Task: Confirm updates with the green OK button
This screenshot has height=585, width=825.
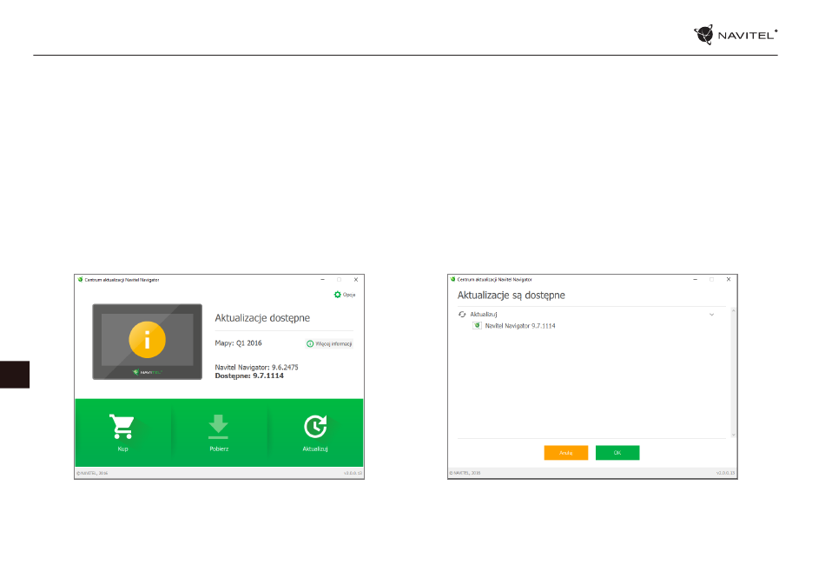Action: pyautogui.click(x=617, y=453)
